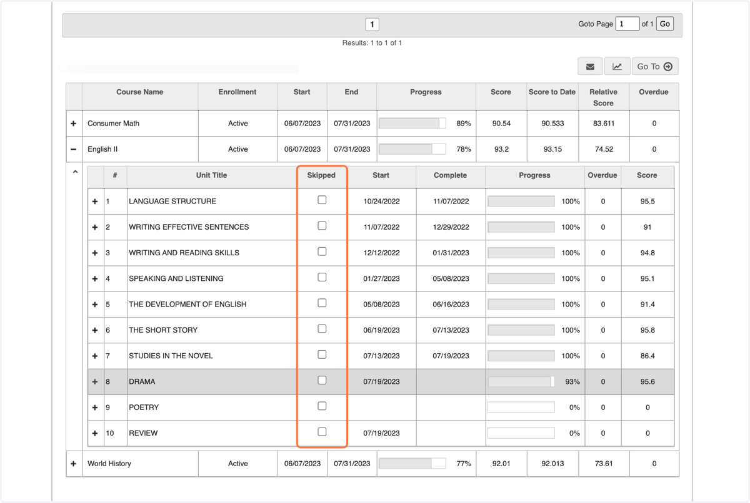The width and height of the screenshot is (750, 503).
Task: Click the World History course name
Action: (109, 464)
